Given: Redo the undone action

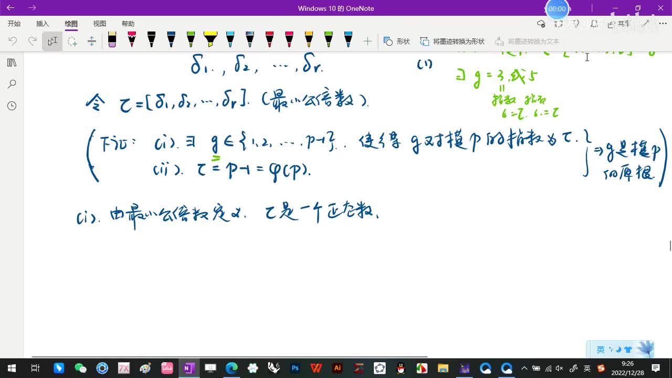Looking at the screenshot, I should click(x=32, y=41).
